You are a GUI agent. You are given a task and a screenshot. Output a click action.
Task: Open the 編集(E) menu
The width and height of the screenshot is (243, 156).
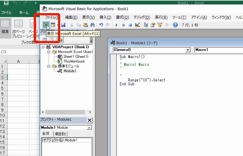click(71, 17)
